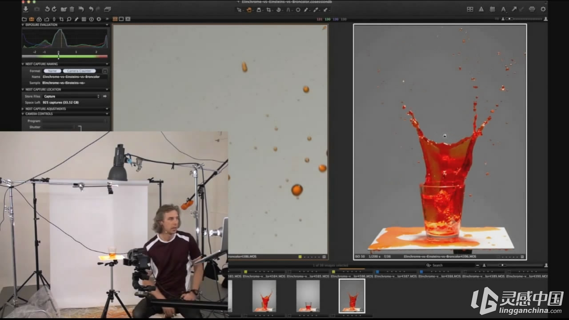Viewport: 569px width, 320px height.
Task: Open the Store Files Capture dropdown
Action: 71,96
